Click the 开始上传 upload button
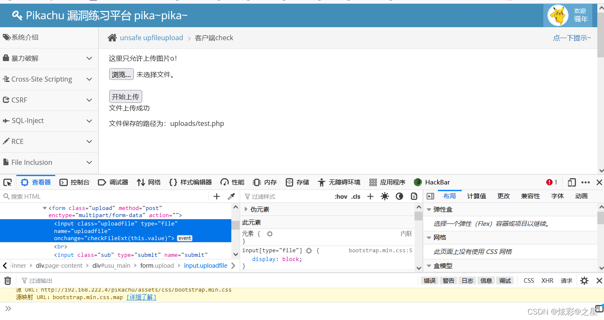 coord(125,97)
